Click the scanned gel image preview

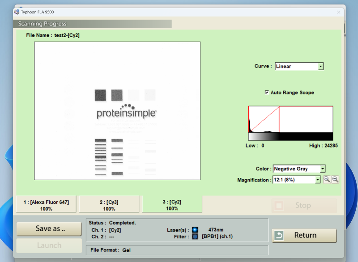click(x=117, y=111)
